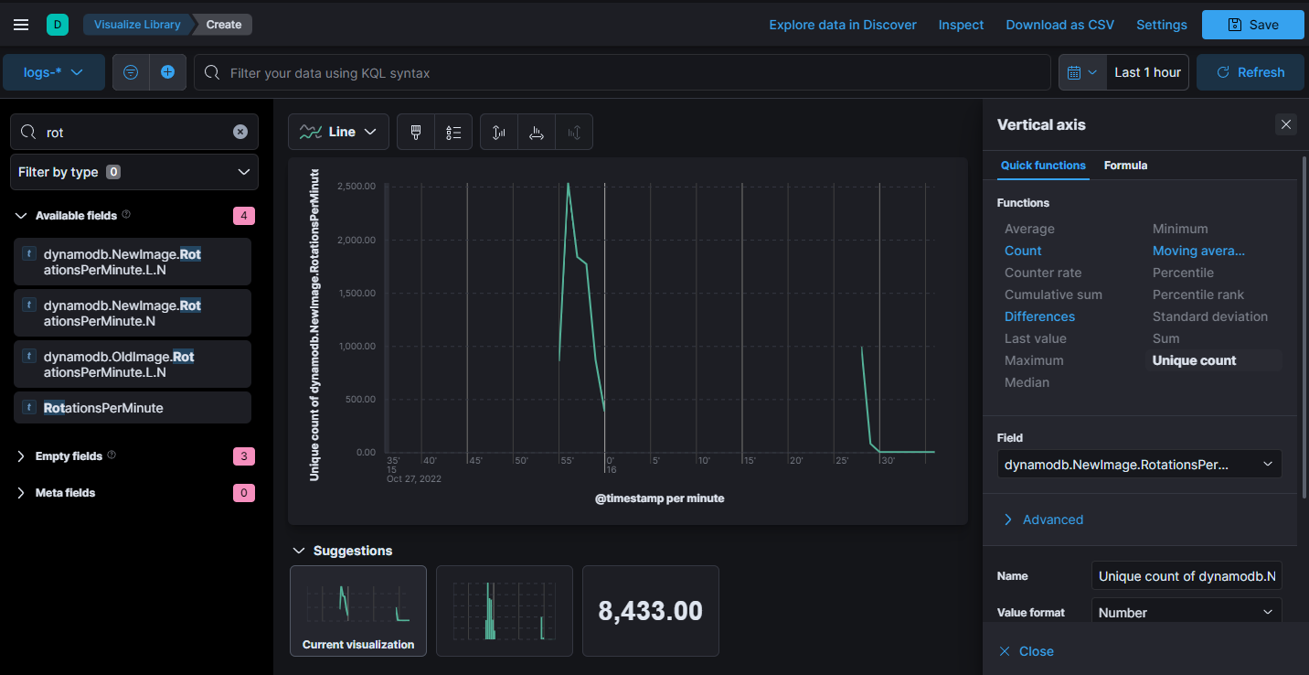This screenshot has width=1309, height=675.
Task: Open the Value format dropdown
Action: click(1187, 613)
